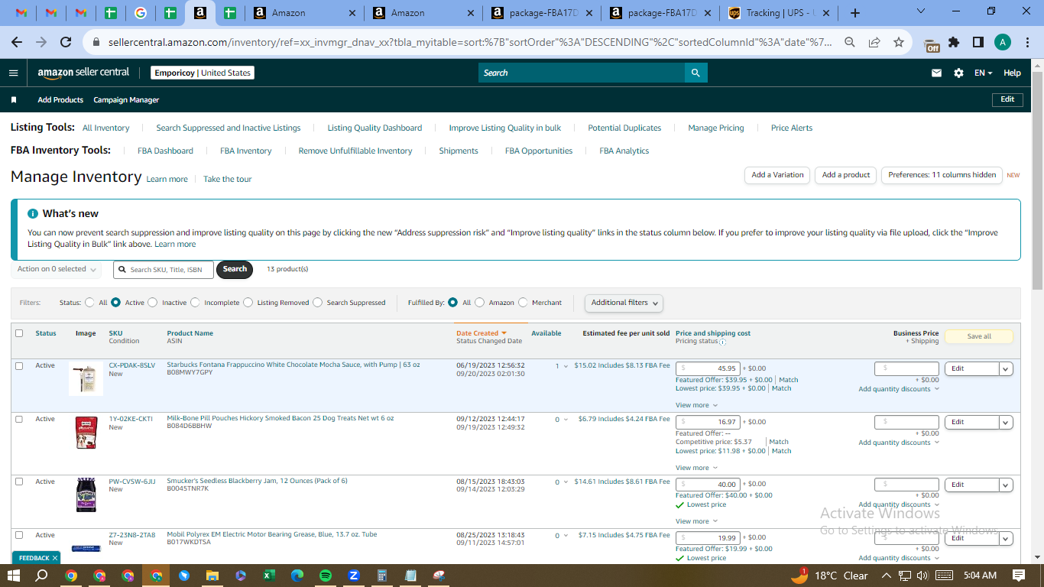Tick the select-all checkbox in table header
This screenshot has height=587, width=1044.
point(19,333)
